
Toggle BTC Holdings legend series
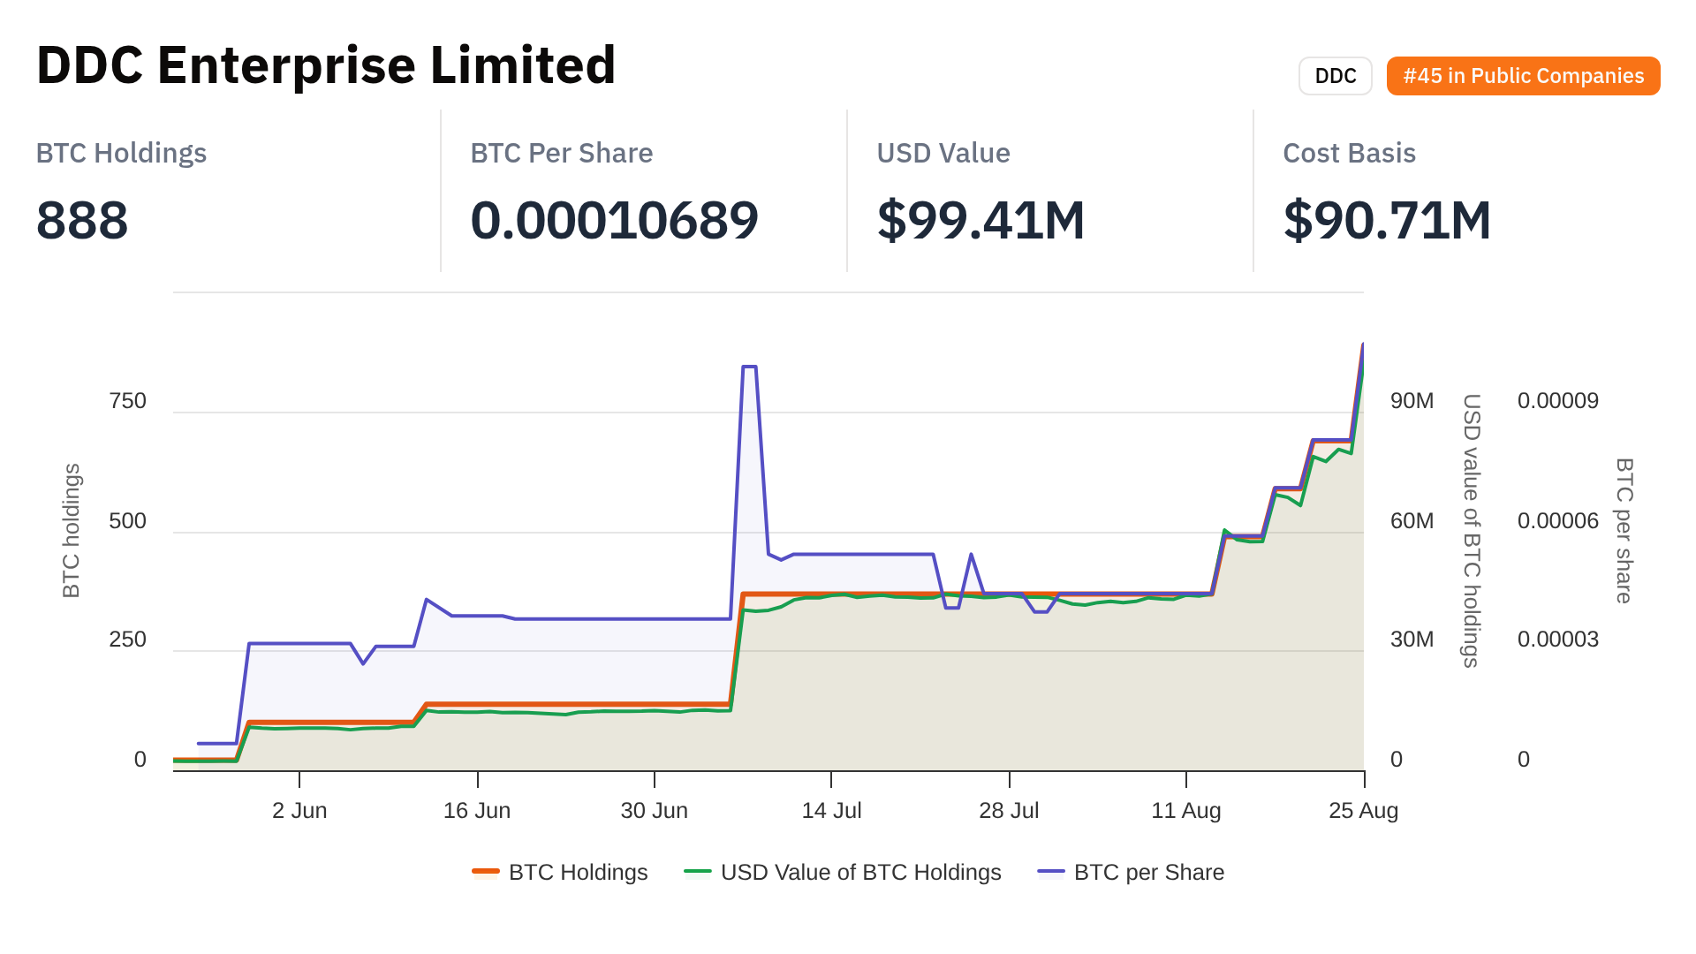(578, 872)
